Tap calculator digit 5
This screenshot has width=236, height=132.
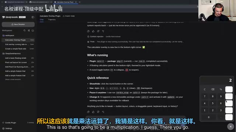(213, 103)
